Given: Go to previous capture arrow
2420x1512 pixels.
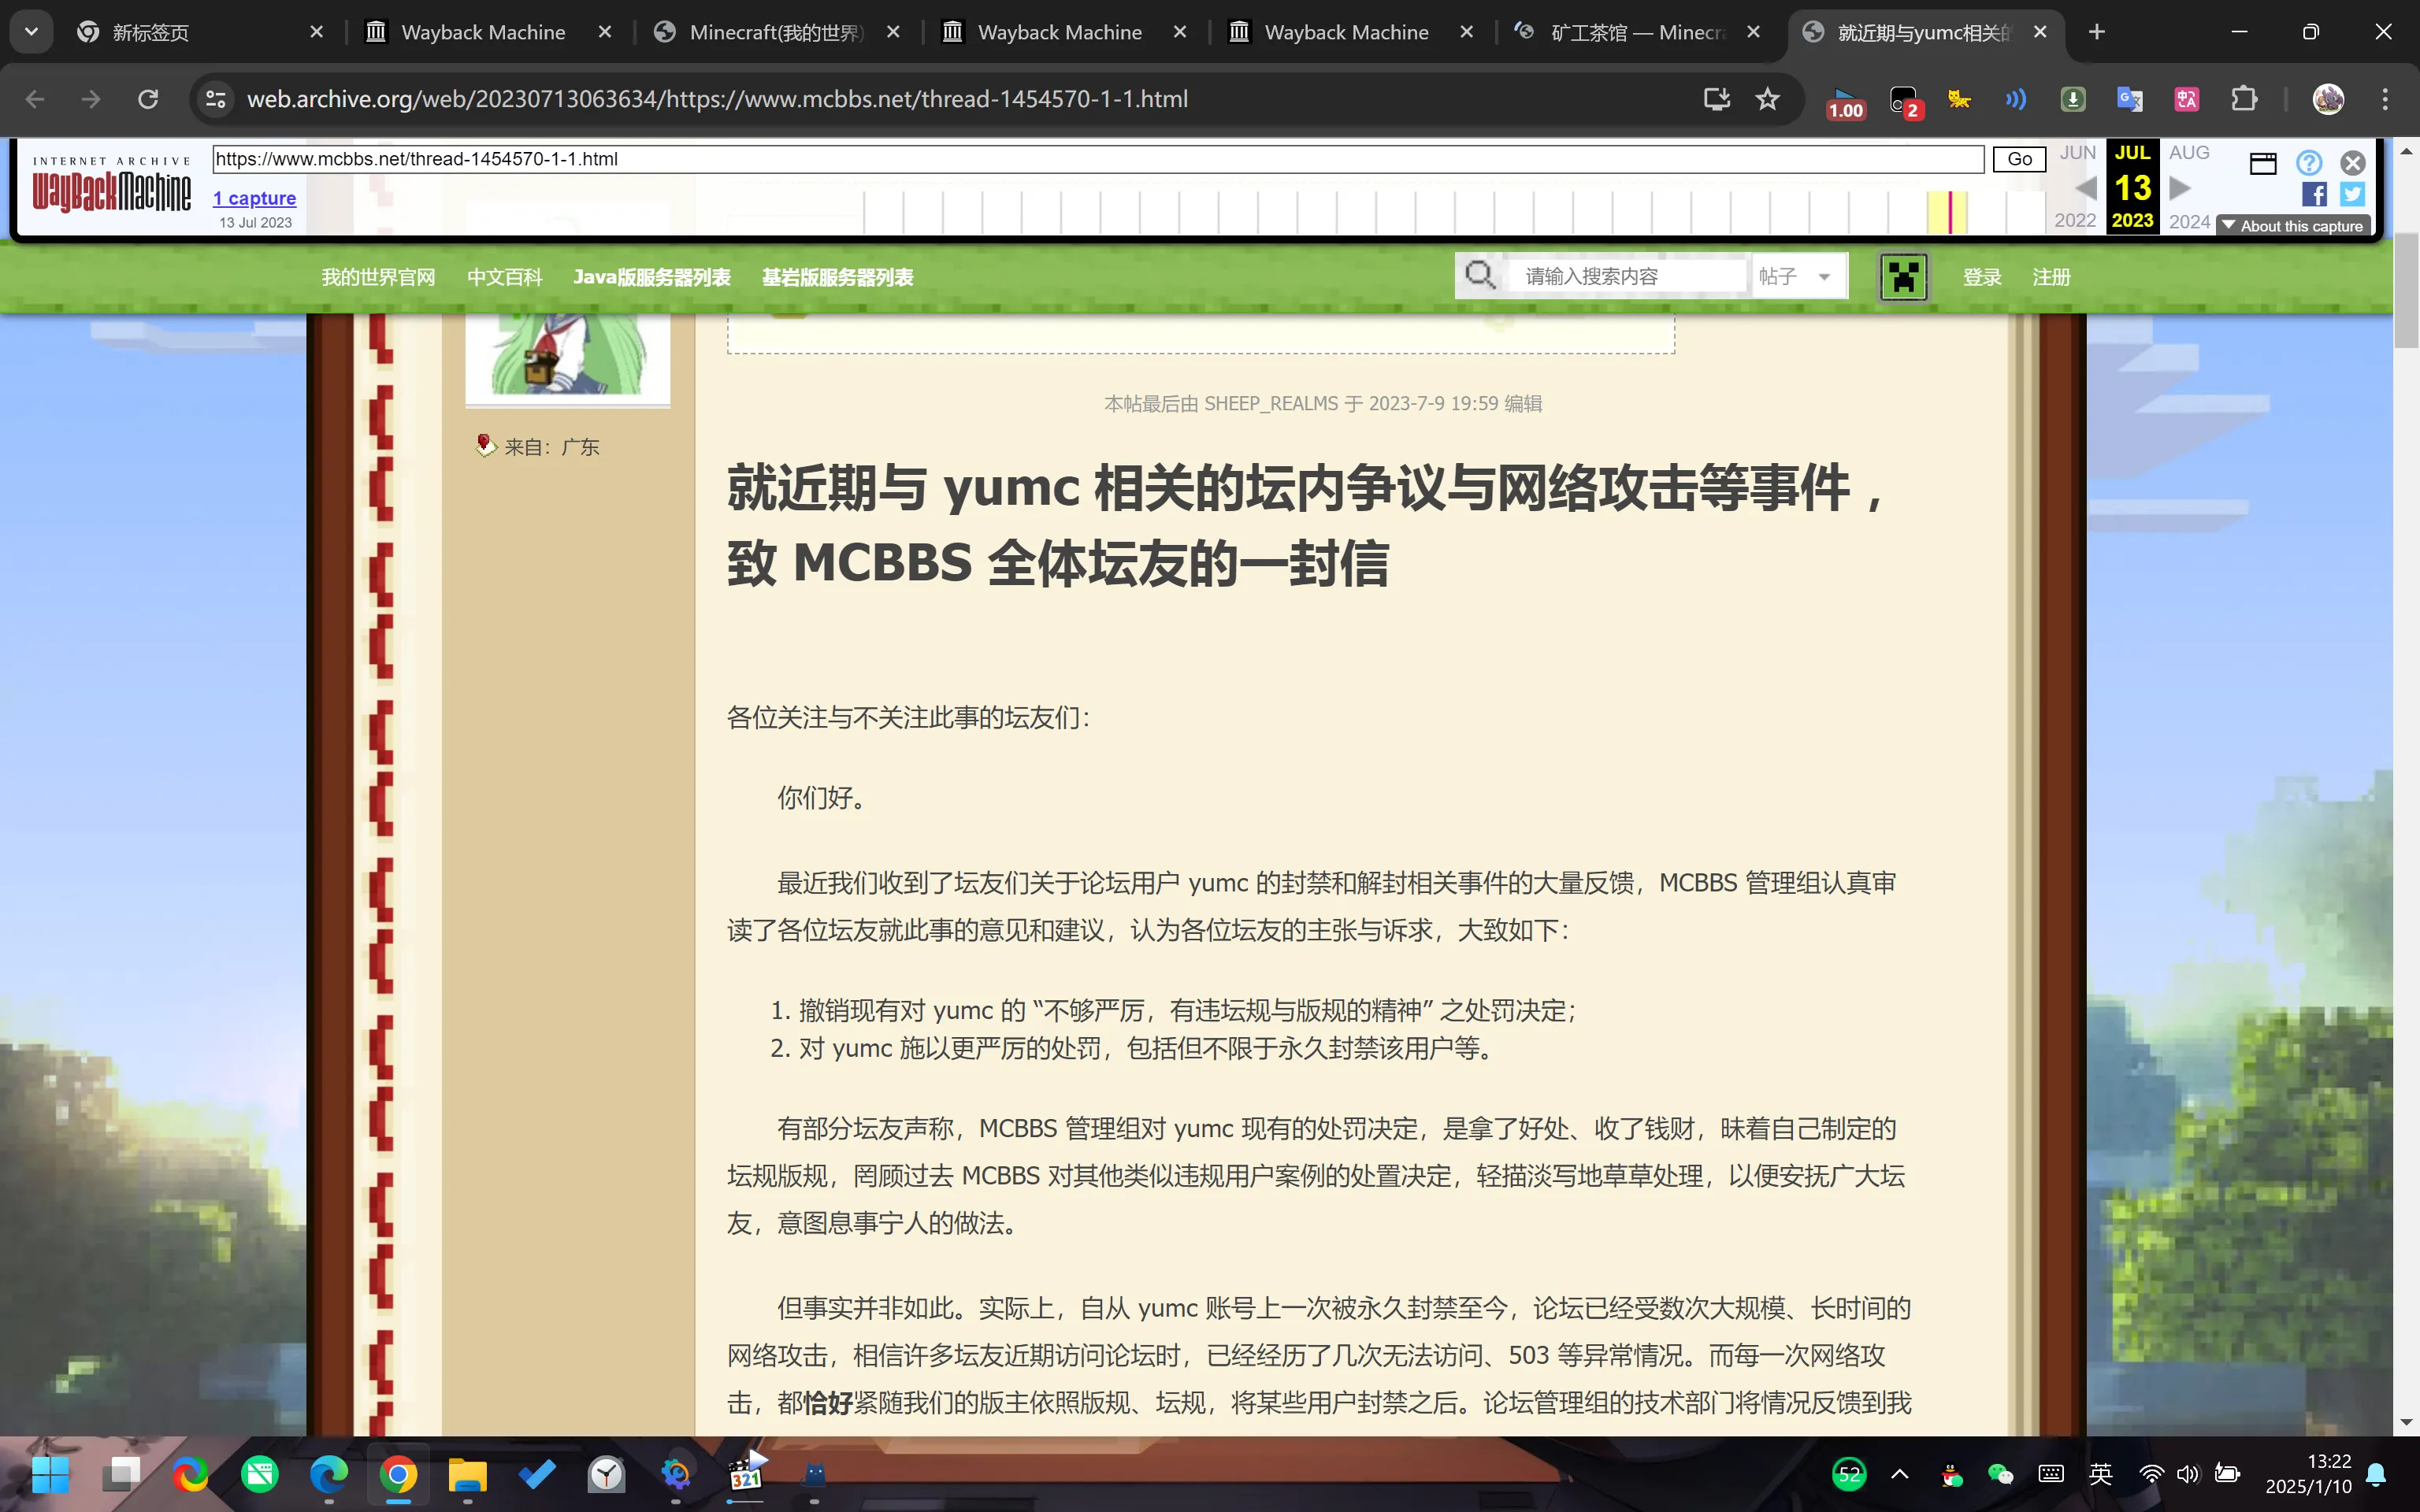Looking at the screenshot, I should pyautogui.click(x=2086, y=188).
